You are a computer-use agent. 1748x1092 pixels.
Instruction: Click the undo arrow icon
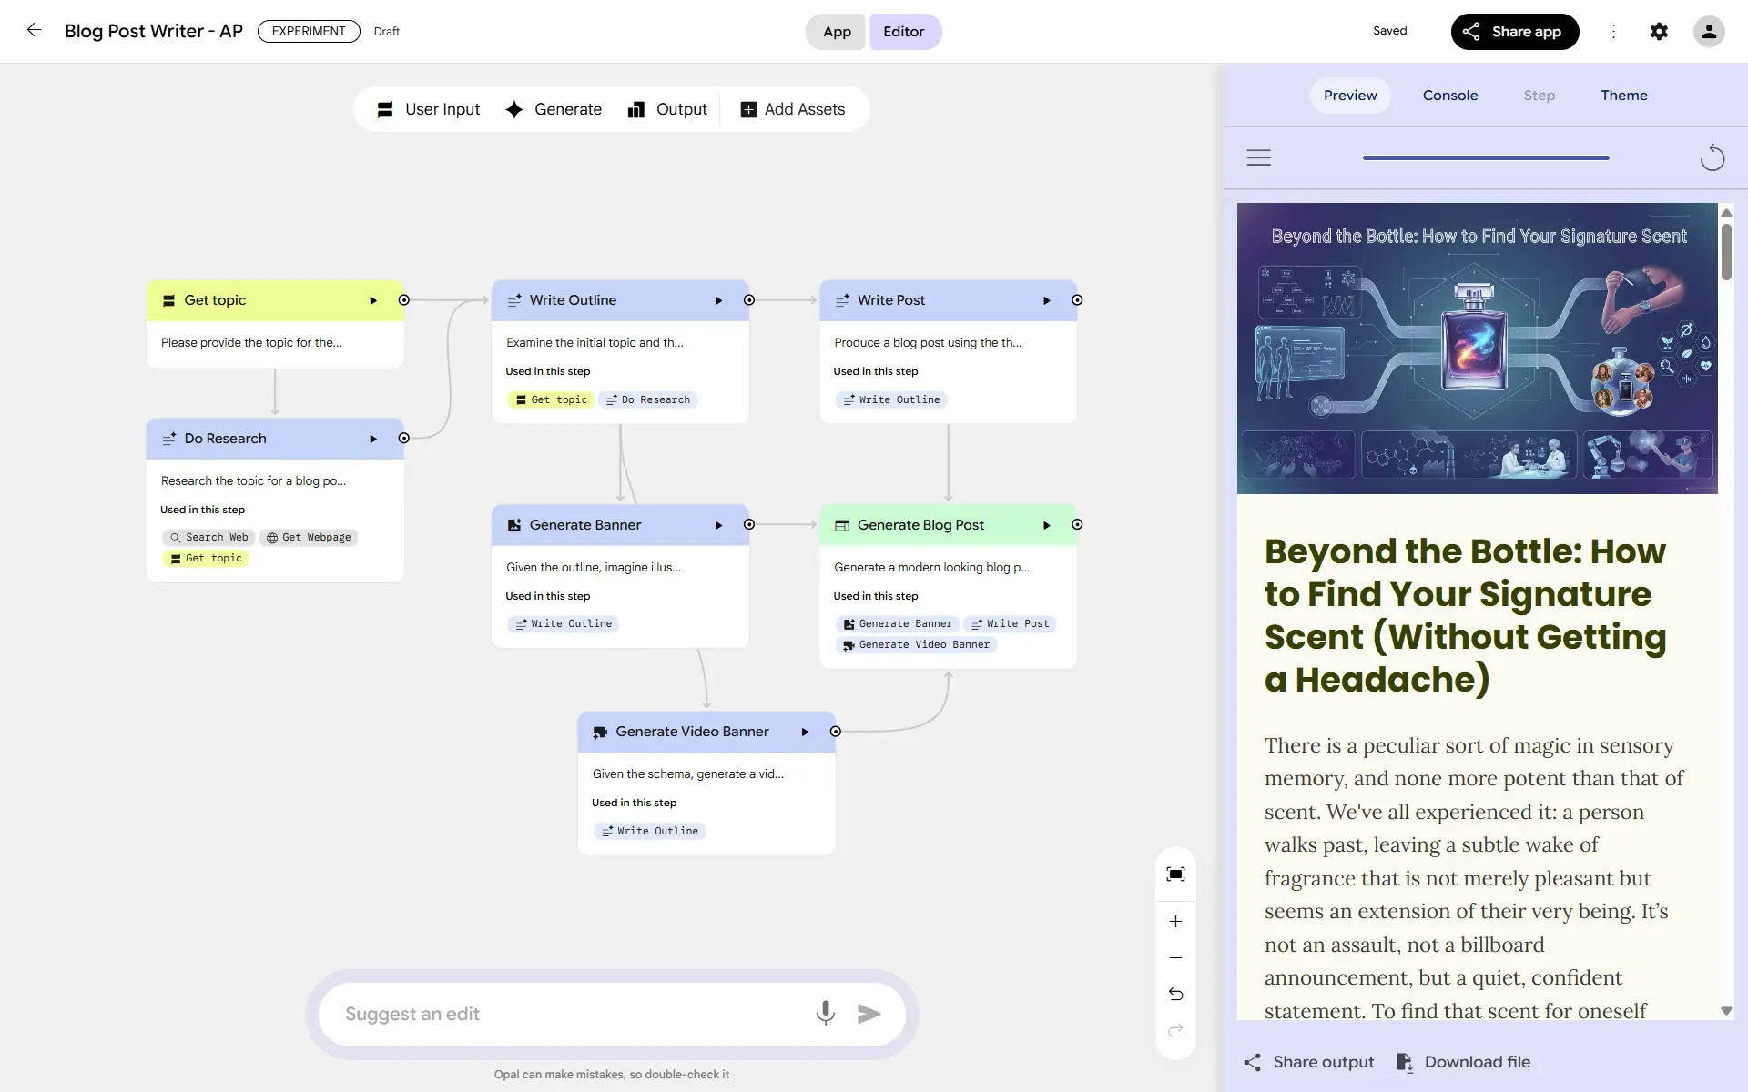click(1175, 994)
